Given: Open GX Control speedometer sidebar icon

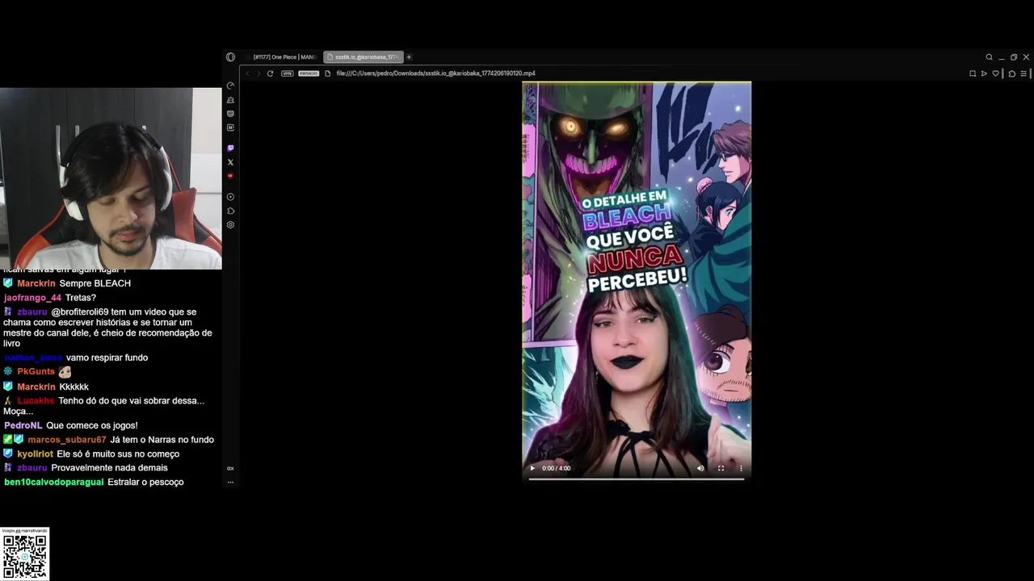Looking at the screenshot, I should (x=230, y=86).
